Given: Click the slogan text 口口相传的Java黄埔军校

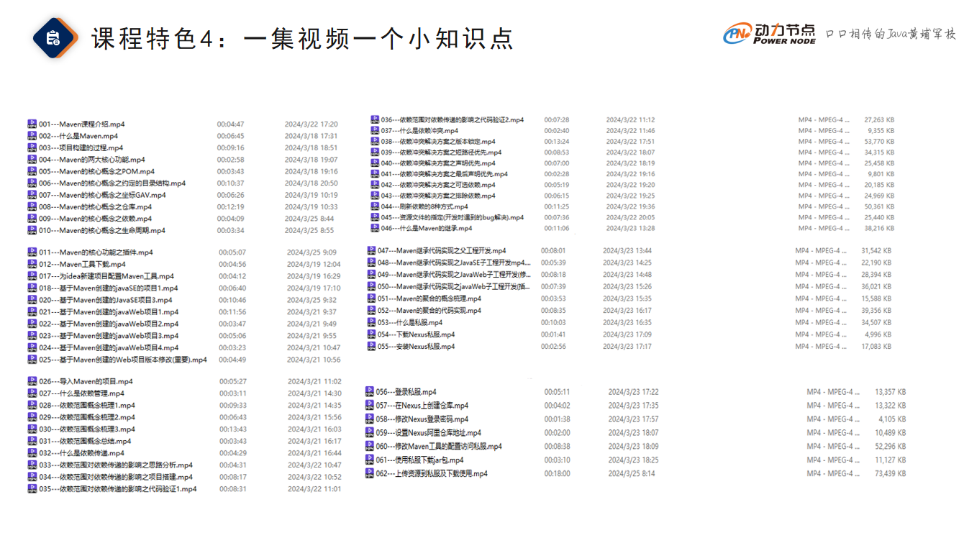Looking at the screenshot, I should [890, 34].
